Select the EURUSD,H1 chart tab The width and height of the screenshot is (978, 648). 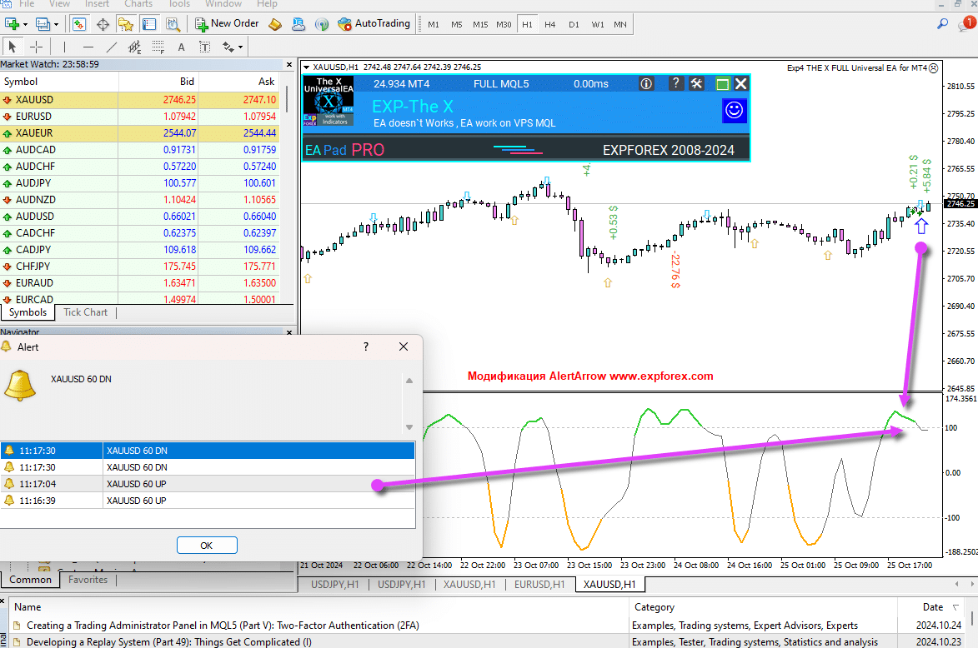539,585
